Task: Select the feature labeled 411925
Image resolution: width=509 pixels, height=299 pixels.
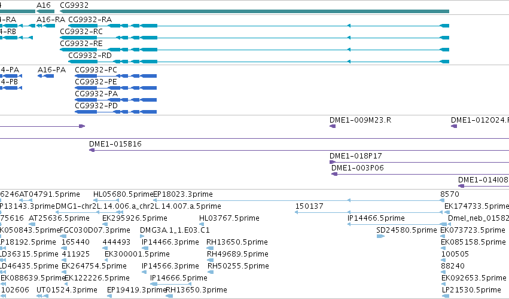Action: pyautogui.click(x=63, y=260)
